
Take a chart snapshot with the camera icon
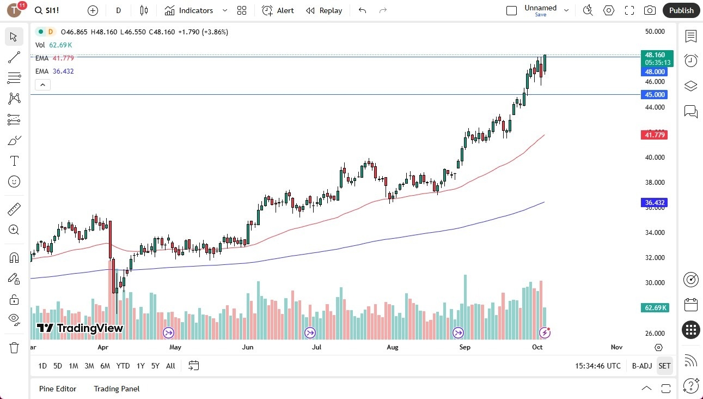point(650,10)
